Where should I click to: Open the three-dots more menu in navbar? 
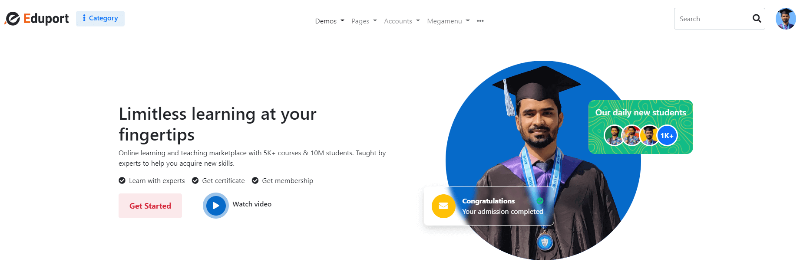pos(480,21)
